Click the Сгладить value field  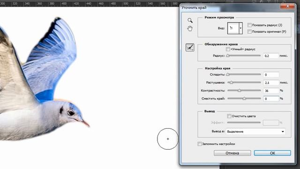coord(271,75)
